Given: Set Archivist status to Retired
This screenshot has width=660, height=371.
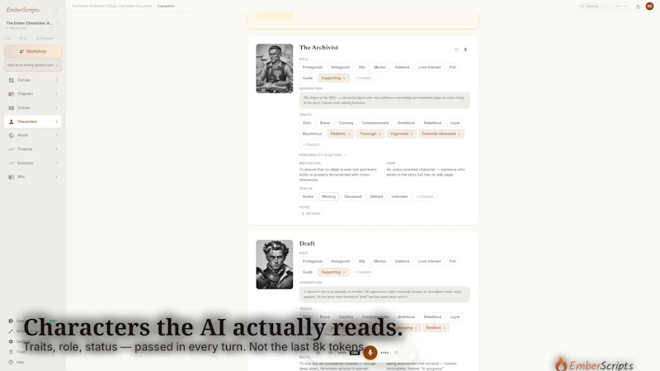Looking at the screenshot, I should tap(376, 196).
